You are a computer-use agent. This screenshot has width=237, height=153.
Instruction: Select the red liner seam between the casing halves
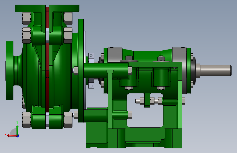tap(47, 60)
